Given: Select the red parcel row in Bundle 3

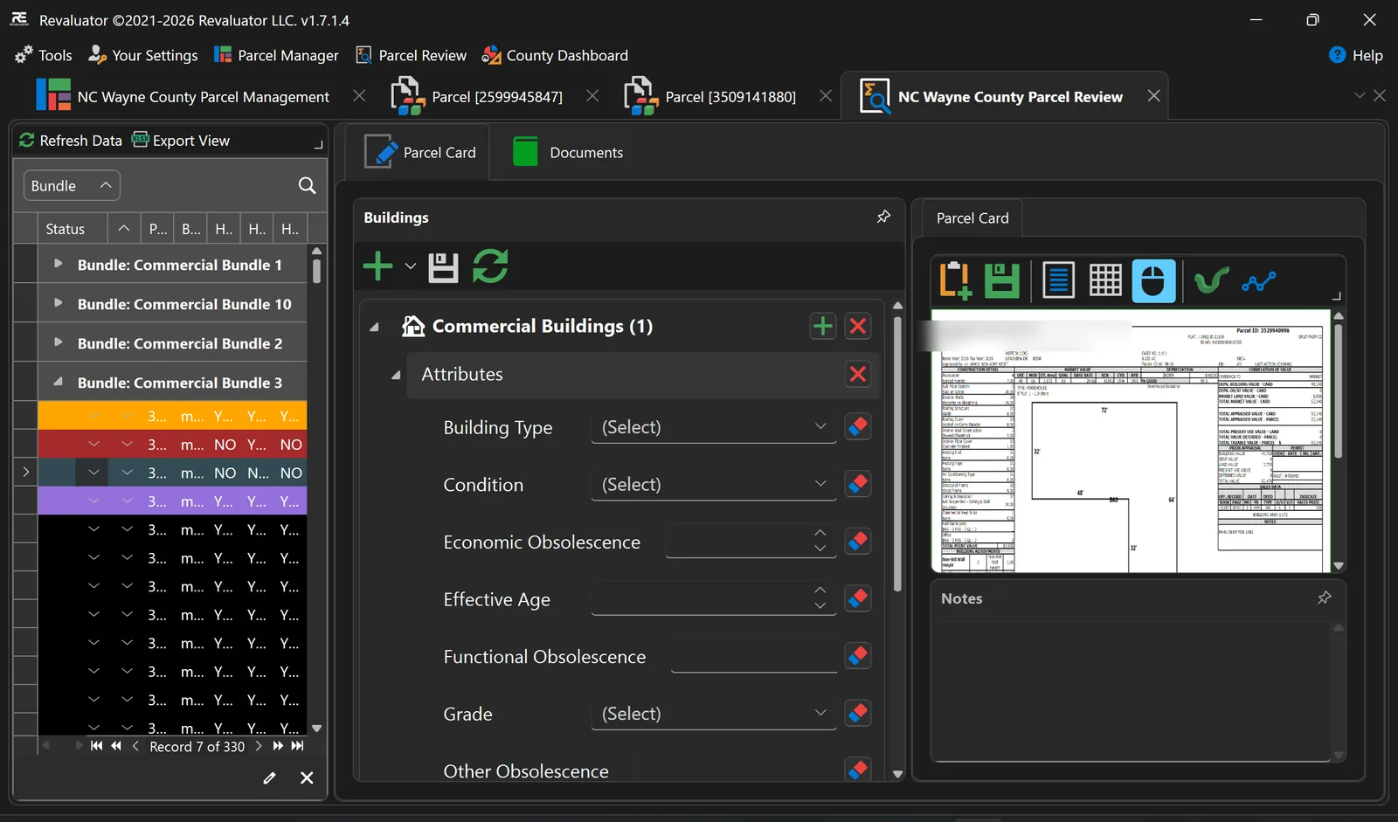Looking at the screenshot, I should [172, 445].
